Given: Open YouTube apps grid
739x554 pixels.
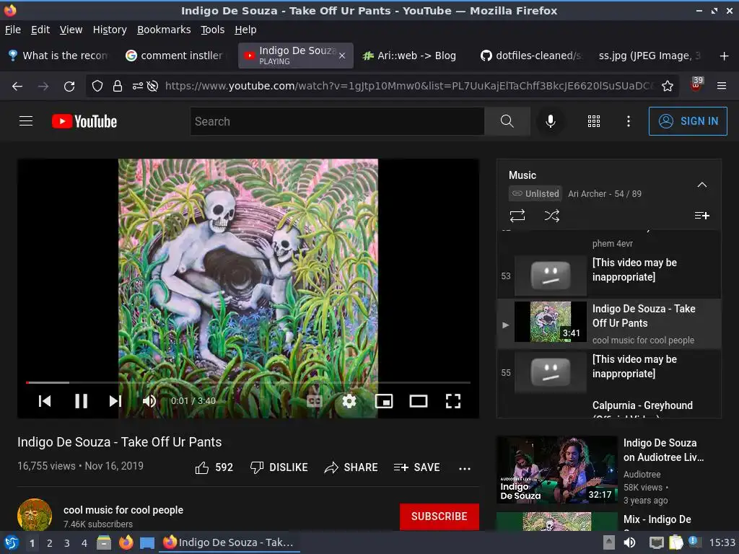Looking at the screenshot, I should [594, 121].
